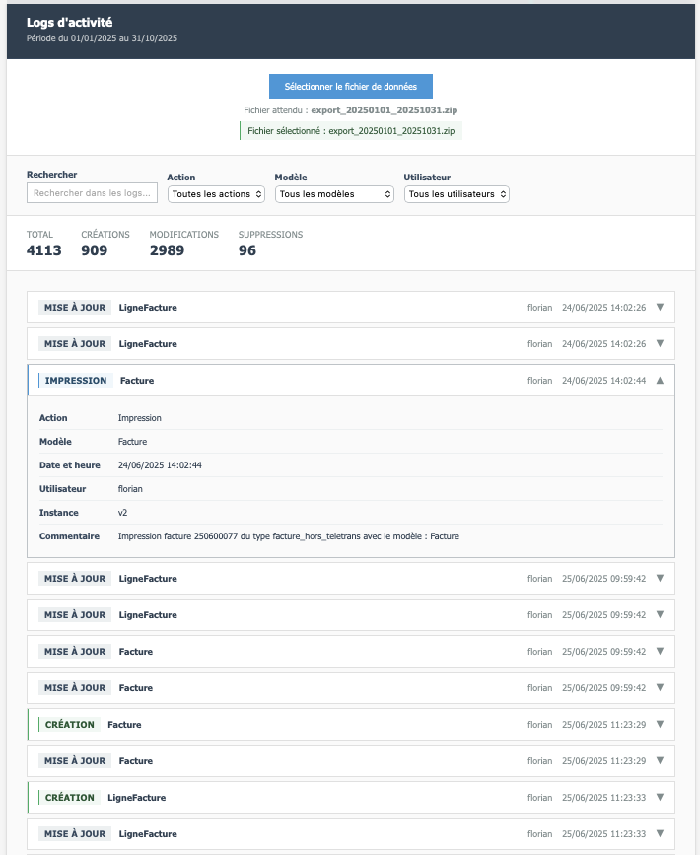Expand arrow on topmost MISE À JOUR LigneFacture log

[x=660, y=307]
